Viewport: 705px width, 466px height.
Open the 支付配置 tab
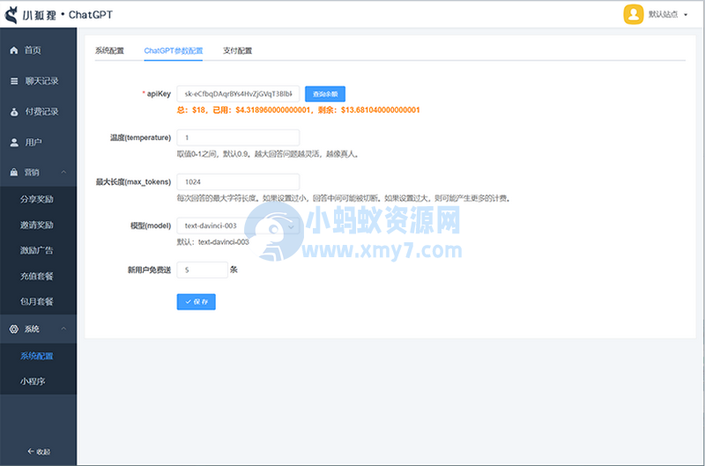[237, 51]
